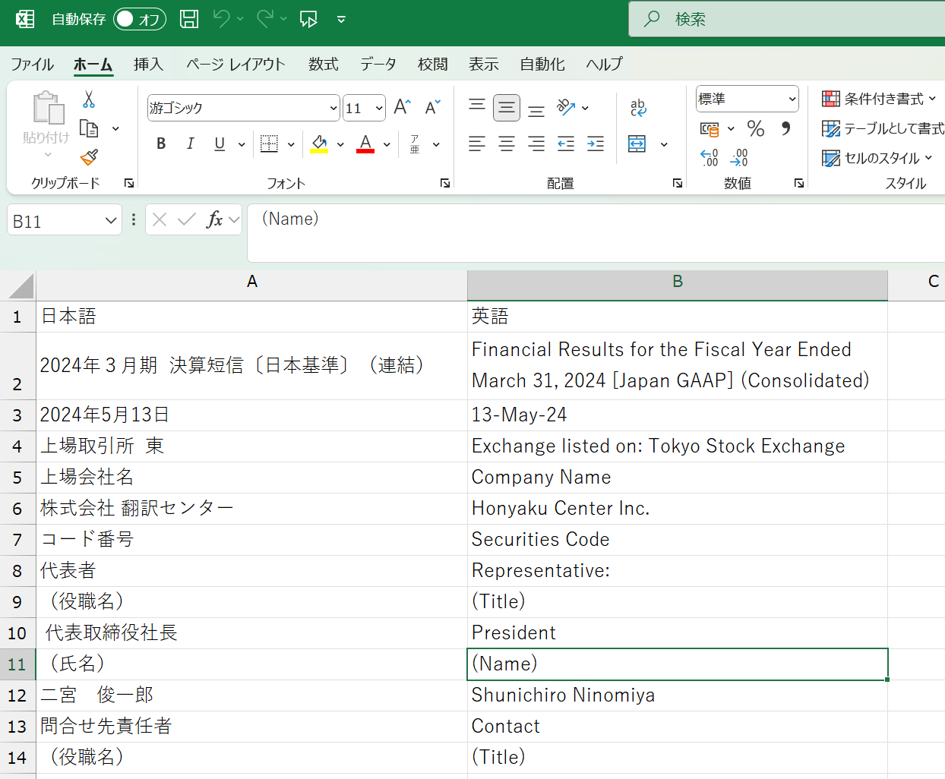Click the Excel app icon in title bar

25,19
